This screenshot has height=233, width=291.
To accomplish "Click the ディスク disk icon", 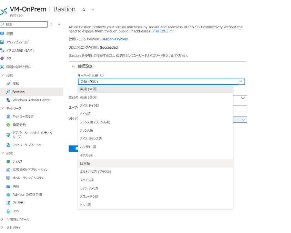I will [x=8, y=162].
